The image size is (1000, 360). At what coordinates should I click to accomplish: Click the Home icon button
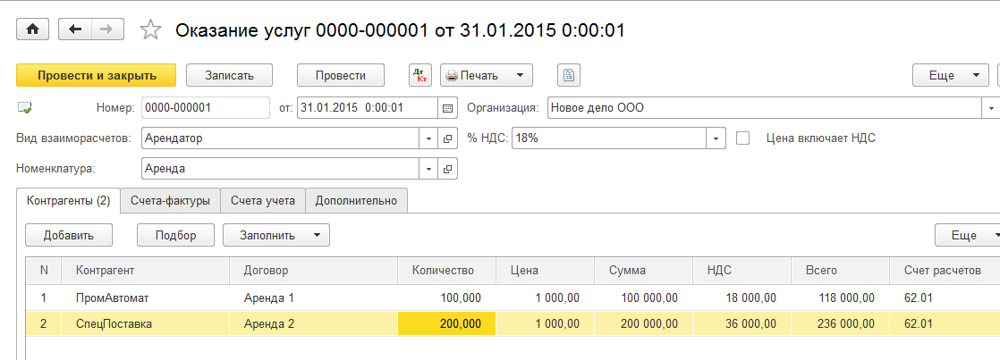tap(33, 29)
